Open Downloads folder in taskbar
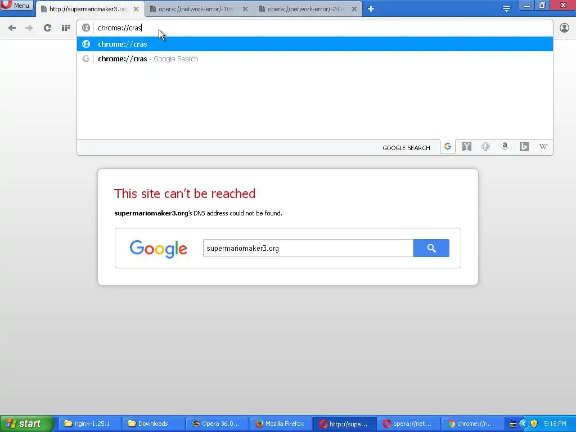576x432 pixels. point(153,424)
